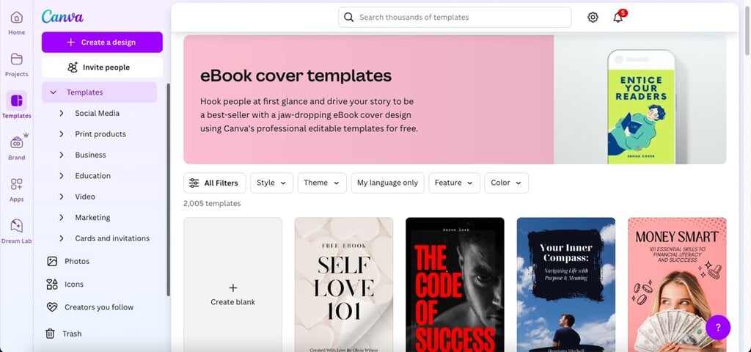The image size is (751, 352).
Task: Open Marketing templates label
Action: pos(92,217)
